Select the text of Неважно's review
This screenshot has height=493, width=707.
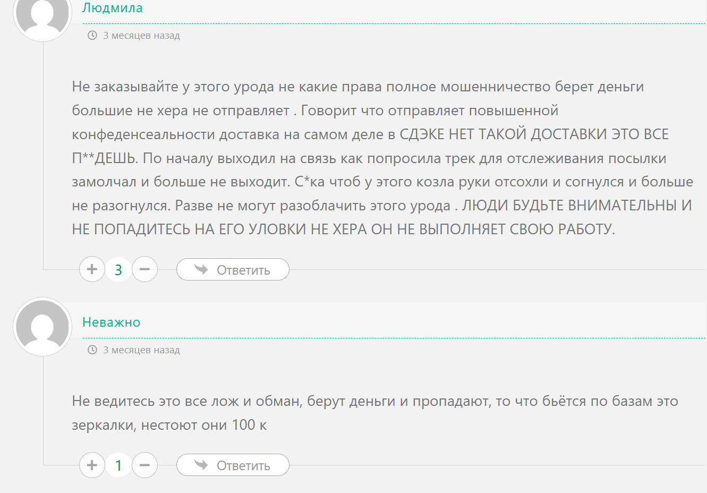point(372,412)
